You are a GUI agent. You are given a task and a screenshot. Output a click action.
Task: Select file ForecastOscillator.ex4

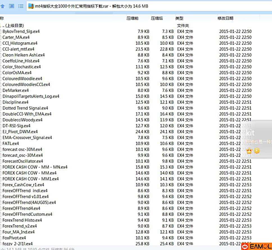tap(22, 161)
